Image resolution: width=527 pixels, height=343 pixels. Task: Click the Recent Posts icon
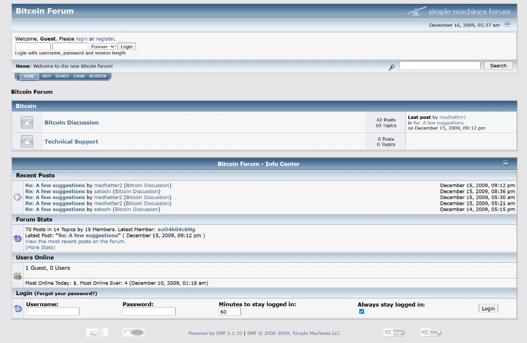17,197
